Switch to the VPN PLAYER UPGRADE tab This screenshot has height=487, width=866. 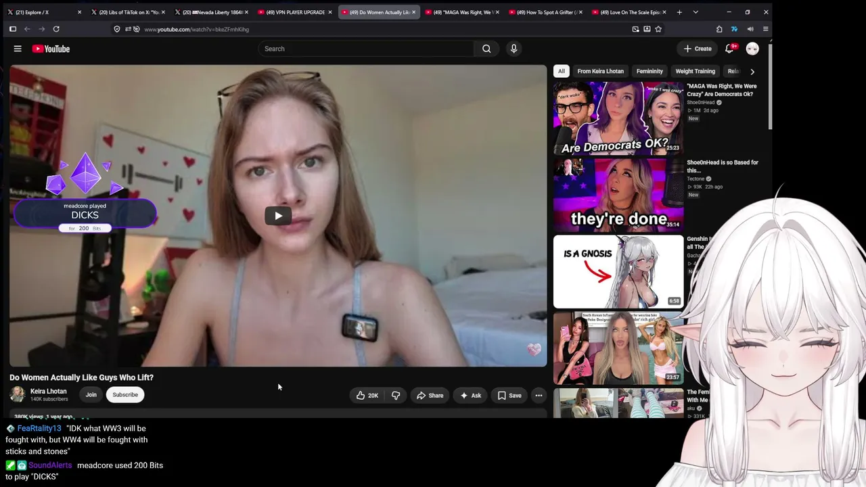(294, 12)
